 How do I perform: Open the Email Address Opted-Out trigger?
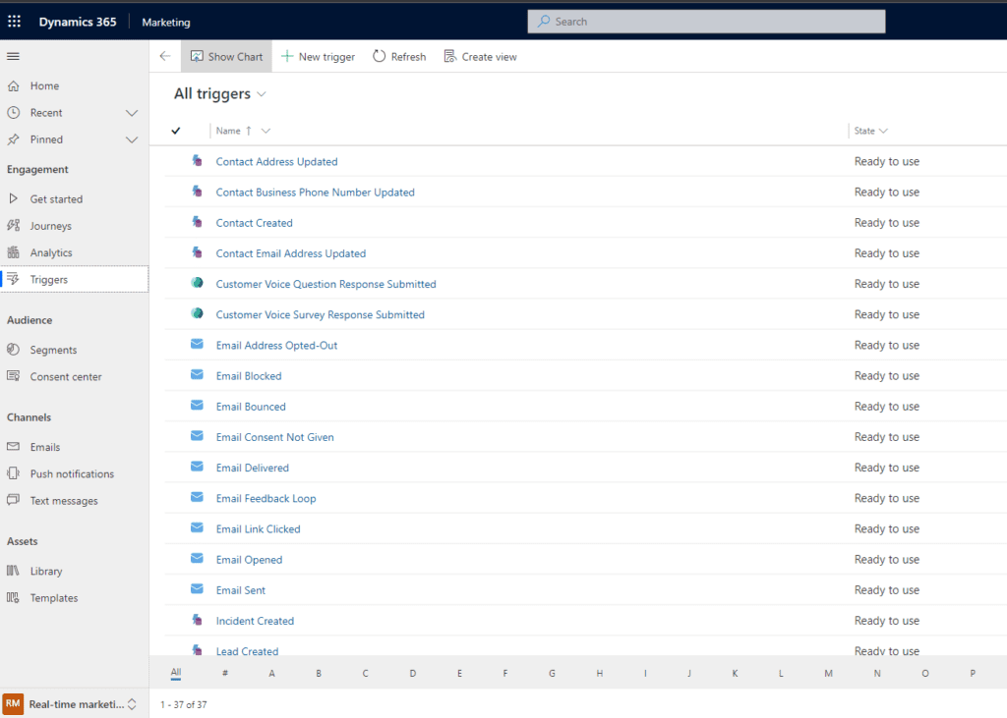point(276,345)
